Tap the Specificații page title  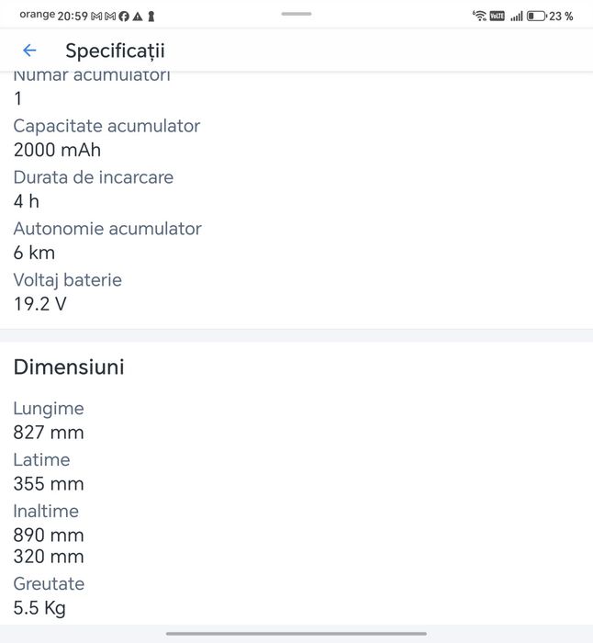coord(115,51)
